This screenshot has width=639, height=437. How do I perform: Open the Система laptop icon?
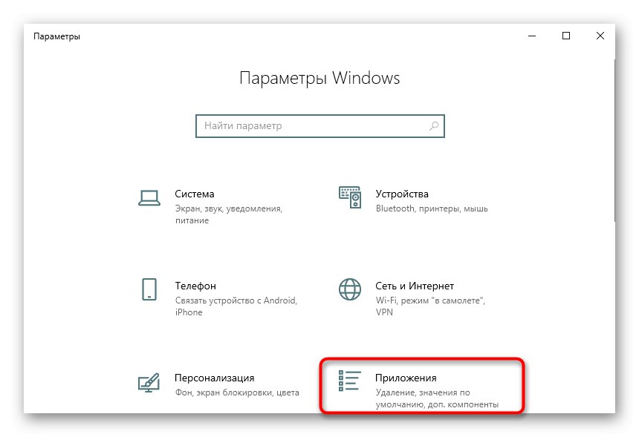149,198
